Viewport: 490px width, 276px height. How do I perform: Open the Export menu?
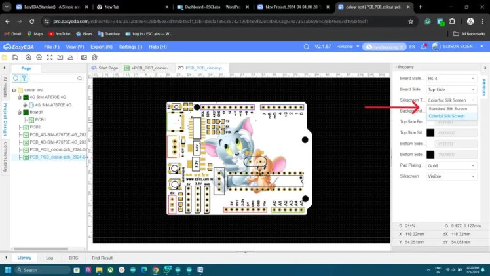tap(102, 47)
